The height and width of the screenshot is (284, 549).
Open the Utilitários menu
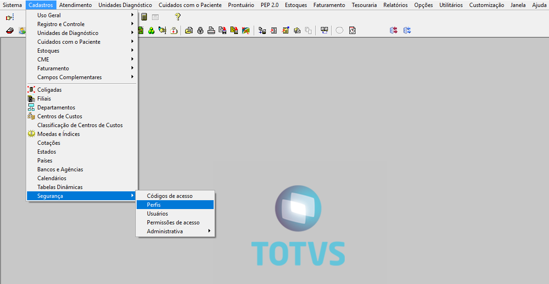click(x=451, y=5)
